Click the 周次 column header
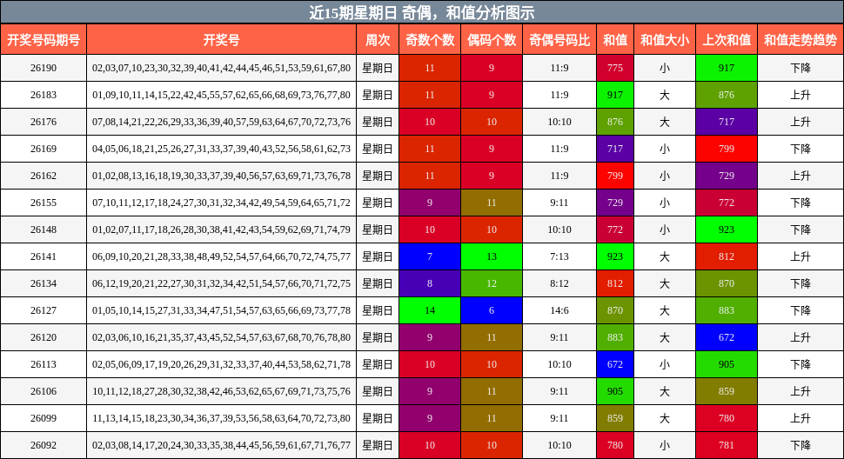The width and height of the screenshot is (844, 459). coord(378,40)
